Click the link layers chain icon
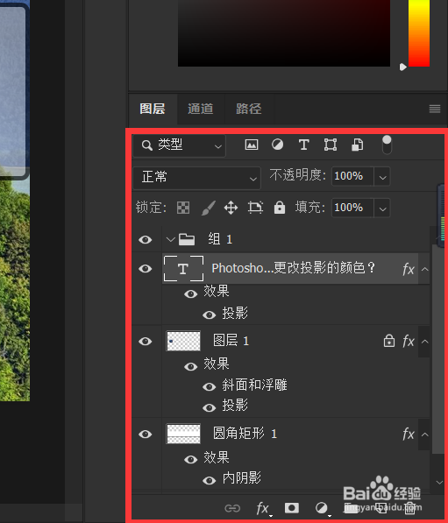This screenshot has height=523, width=448. [232, 508]
